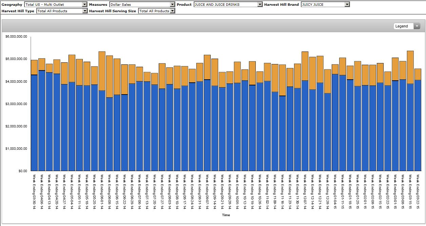Click the orange segment for week ending 12-07-14
Image resolution: width=426 pixels, height=226 pixels.
point(305,66)
